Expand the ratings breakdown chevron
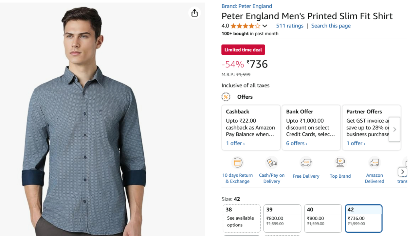419x236 pixels. (x=265, y=26)
